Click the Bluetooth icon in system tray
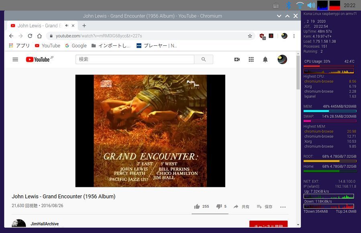Viewport: 361px width, 233px height. [288, 5]
